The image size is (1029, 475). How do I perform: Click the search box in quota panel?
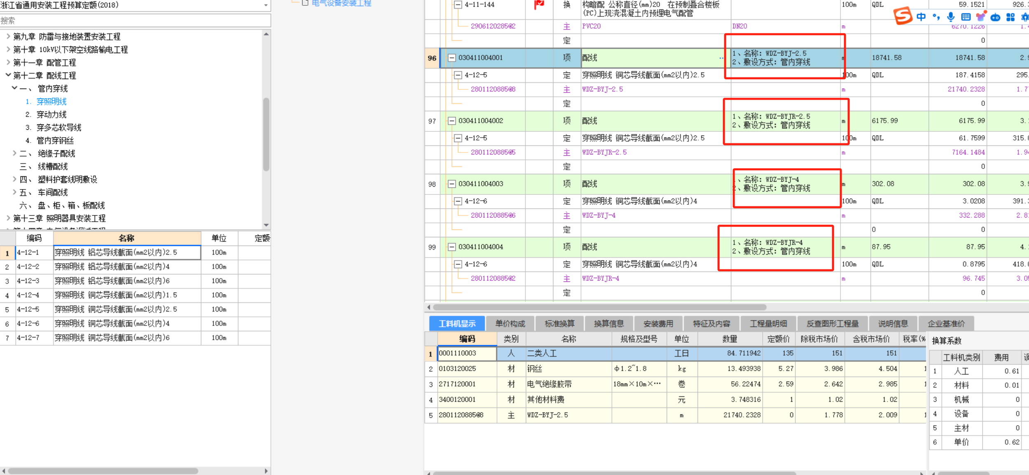pyautogui.click(x=135, y=20)
